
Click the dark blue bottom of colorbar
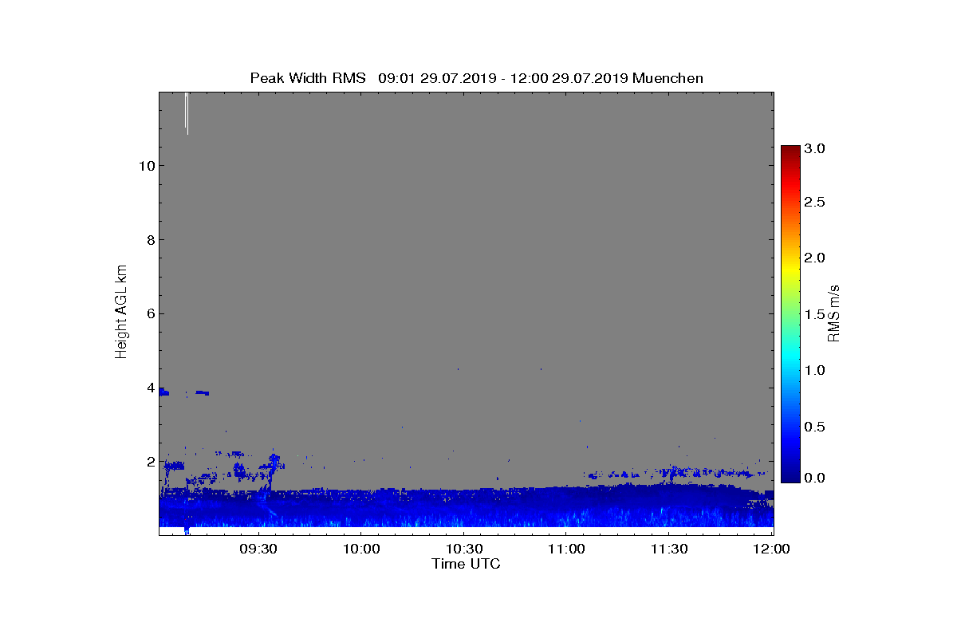(x=790, y=475)
